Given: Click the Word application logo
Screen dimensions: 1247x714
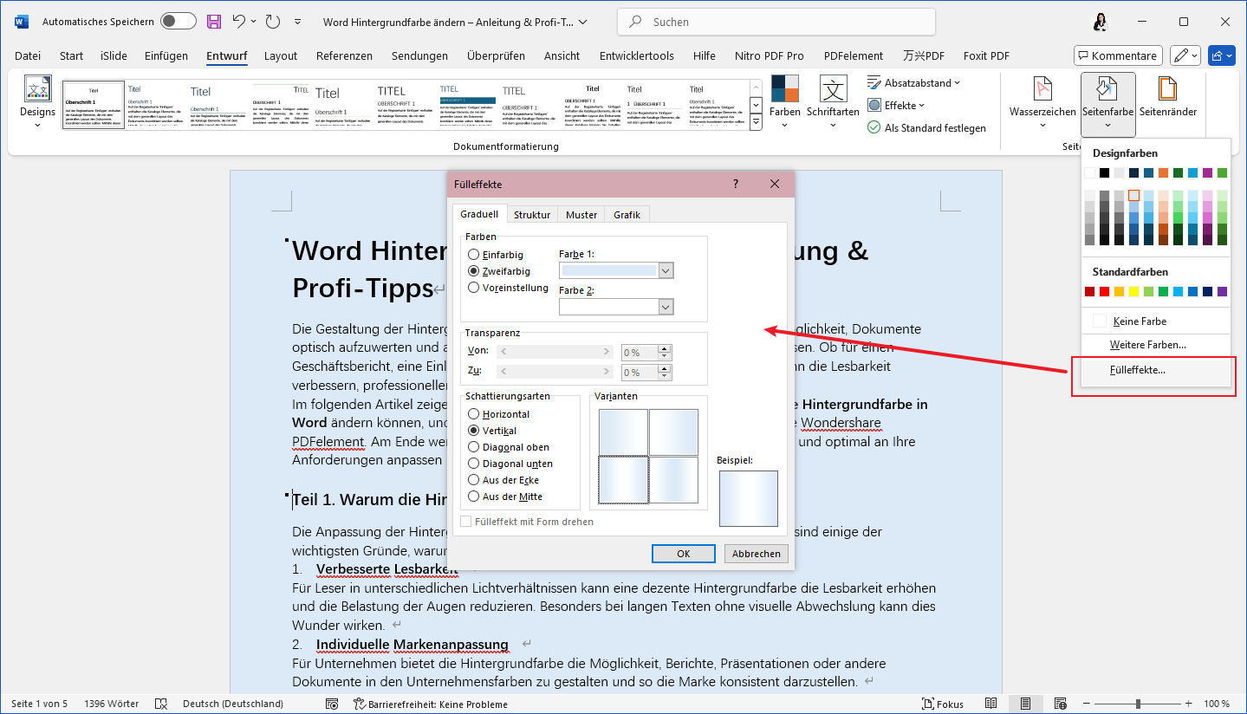Looking at the screenshot, I should point(21,21).
